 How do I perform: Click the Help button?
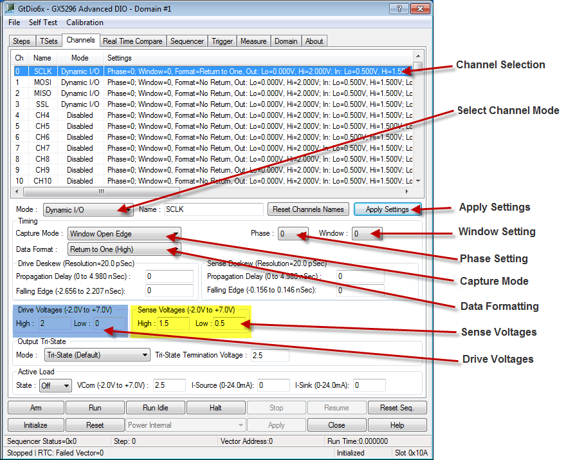[397, 425]
